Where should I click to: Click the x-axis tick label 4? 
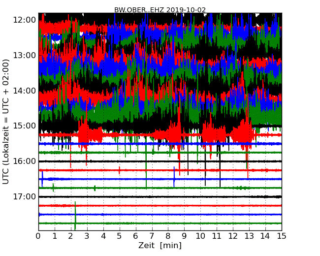(x=103, y=236)
